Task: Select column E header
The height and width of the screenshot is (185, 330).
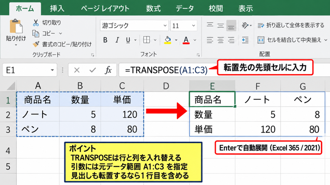Action: (212, 86)
